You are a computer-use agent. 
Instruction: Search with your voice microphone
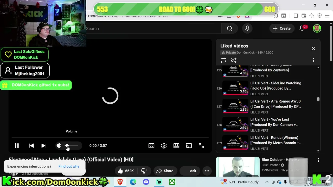point(247,29)
